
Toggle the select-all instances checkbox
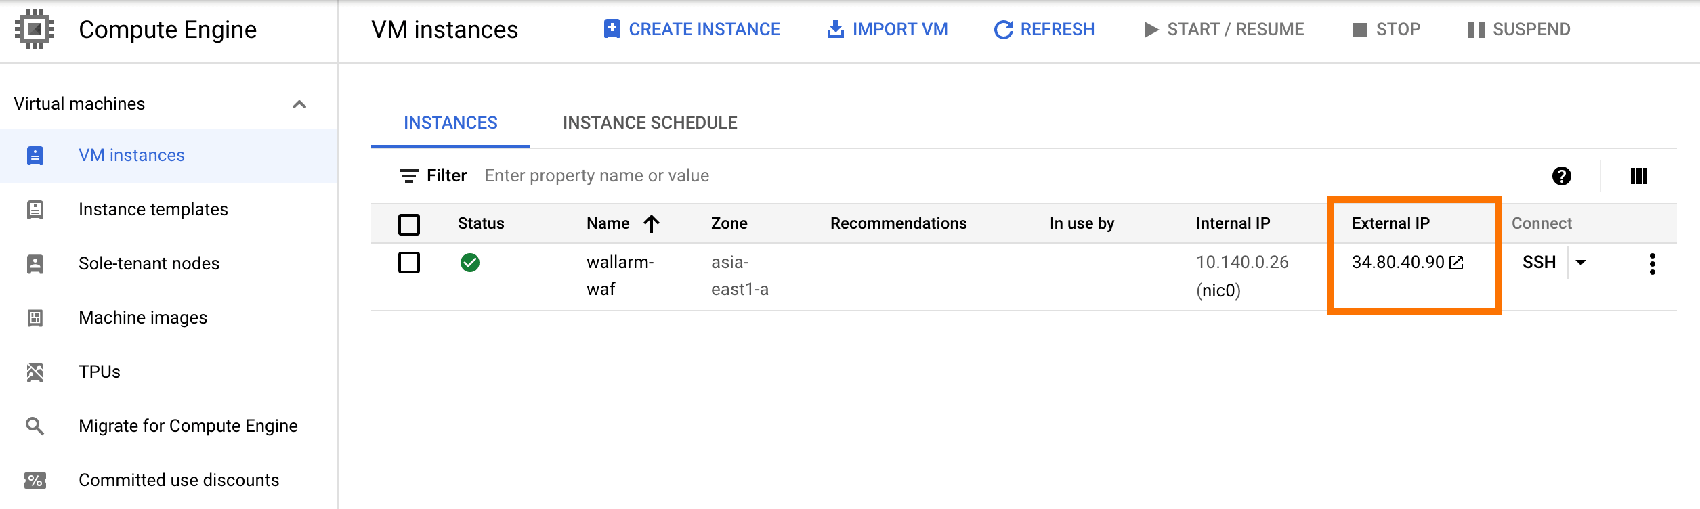pyautogui.click(x=409, y=224)
